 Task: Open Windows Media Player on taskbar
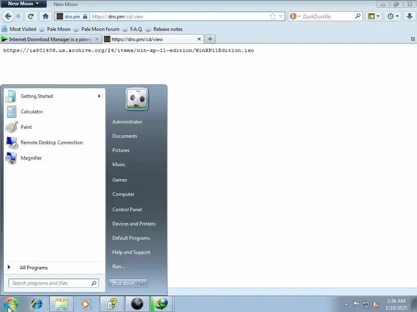coord(86,304)
